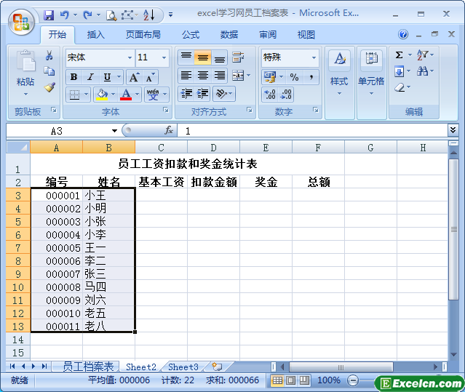Click the Format Painter brush icon

pyautogui.click(x=49, y=87)
